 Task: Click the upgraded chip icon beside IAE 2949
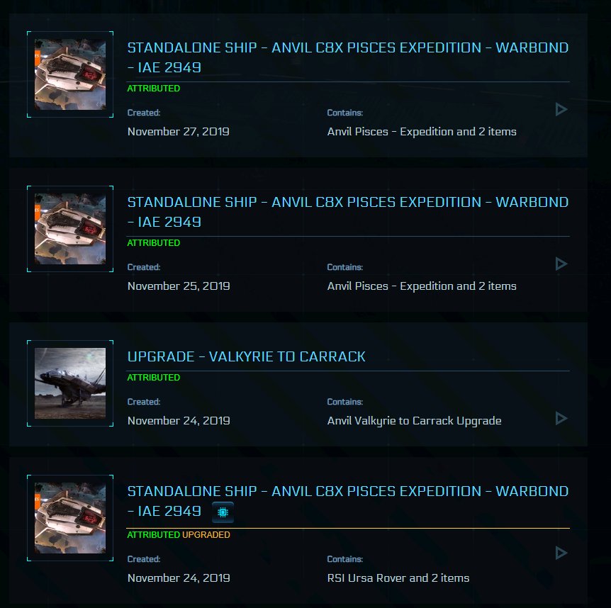[223, 512]
